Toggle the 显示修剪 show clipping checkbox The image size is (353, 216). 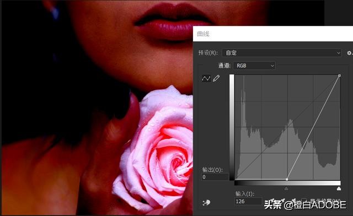pos(304,200)
